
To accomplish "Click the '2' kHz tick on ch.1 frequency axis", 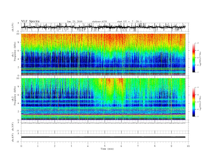I will [18, 67].
